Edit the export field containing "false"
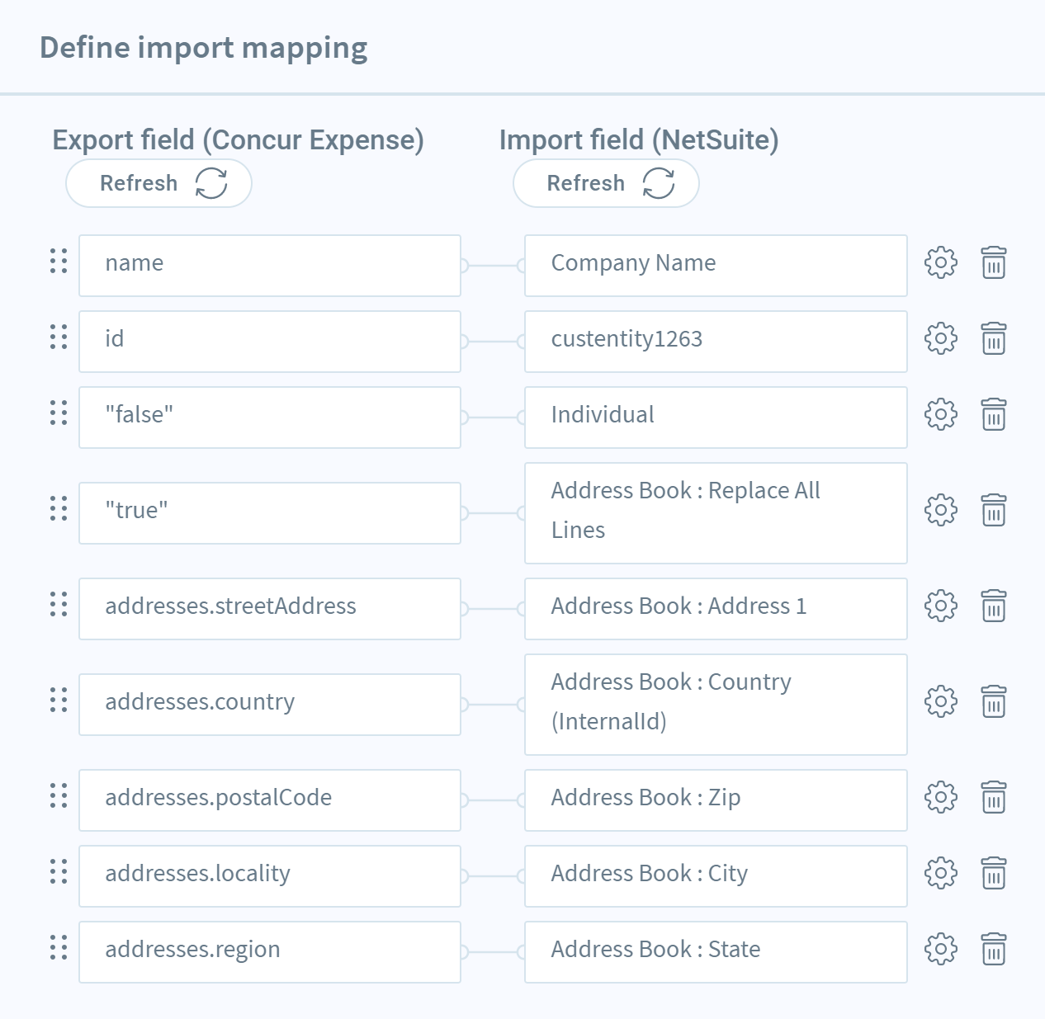Screen dimensions: 1045x1019 pyautogui.click(x=270, y=418)
